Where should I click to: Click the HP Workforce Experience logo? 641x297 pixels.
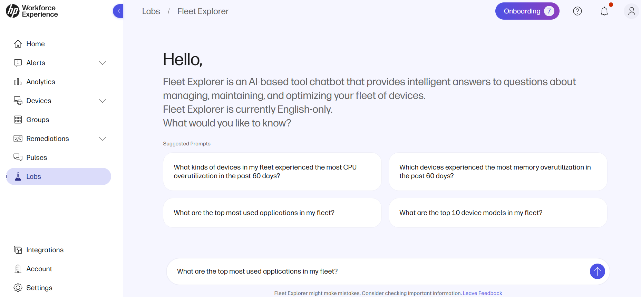(31, 11)
